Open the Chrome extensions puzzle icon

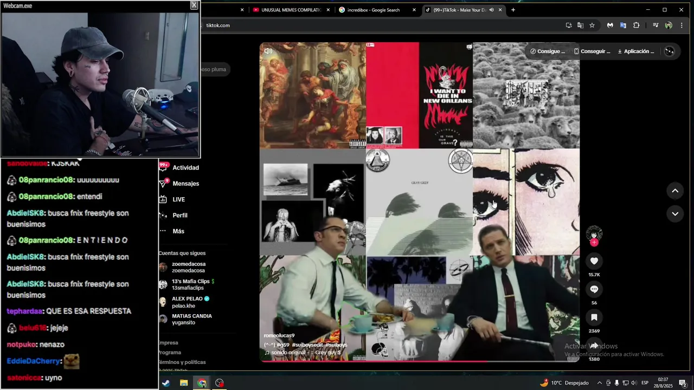[x=637, y=25]
